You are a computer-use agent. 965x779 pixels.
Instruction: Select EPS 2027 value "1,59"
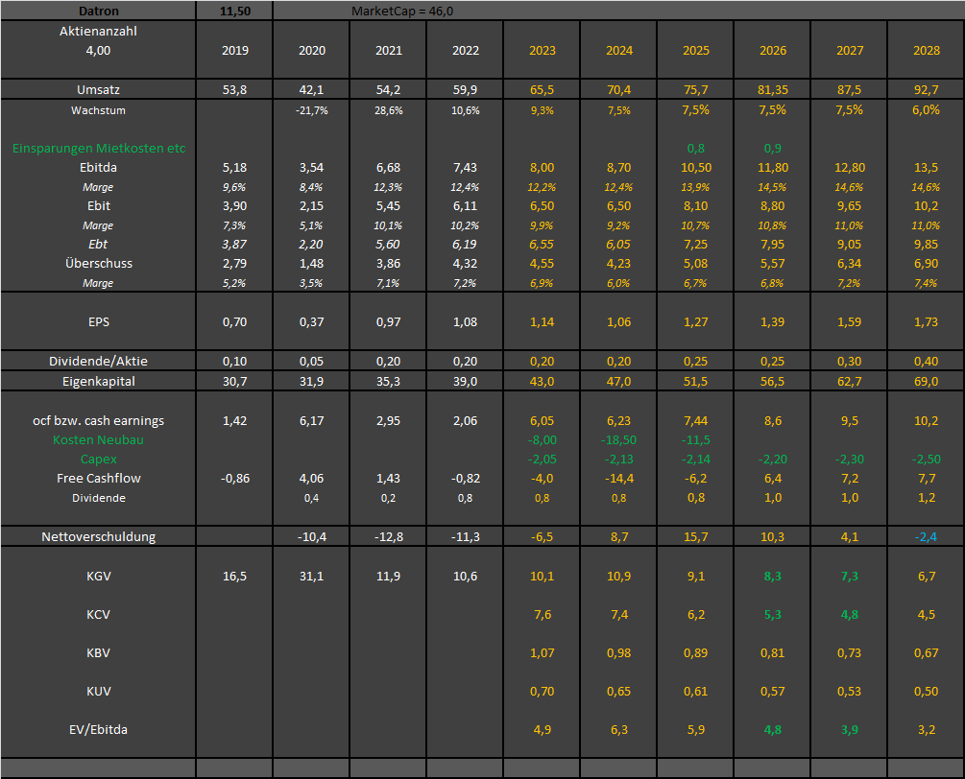pos(850,321)
